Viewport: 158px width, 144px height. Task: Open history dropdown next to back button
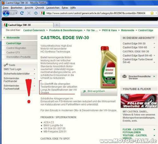tap(16, 13)
